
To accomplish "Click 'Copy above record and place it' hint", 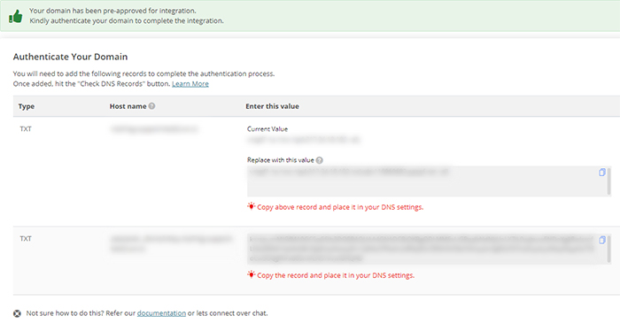I will pos(340,207).
